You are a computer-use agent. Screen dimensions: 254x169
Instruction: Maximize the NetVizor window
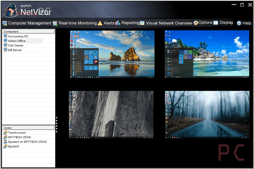tap(242, 5)
